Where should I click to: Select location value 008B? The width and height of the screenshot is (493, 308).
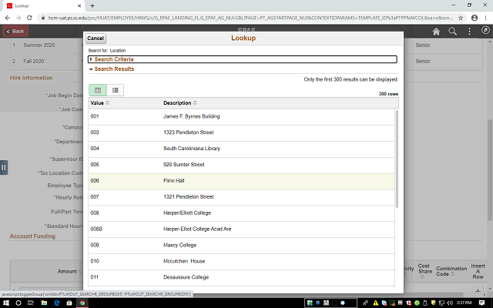(96, 229)
